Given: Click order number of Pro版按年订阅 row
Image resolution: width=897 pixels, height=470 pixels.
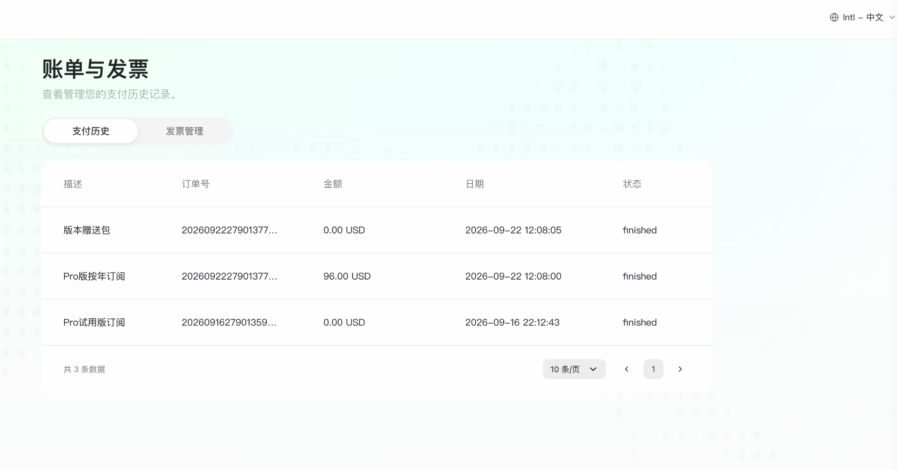Looking at the screenshot, I should click(229, 276).
